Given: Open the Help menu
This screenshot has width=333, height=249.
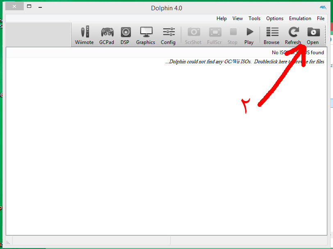Looking at the screenshot, I should [222, 18].
